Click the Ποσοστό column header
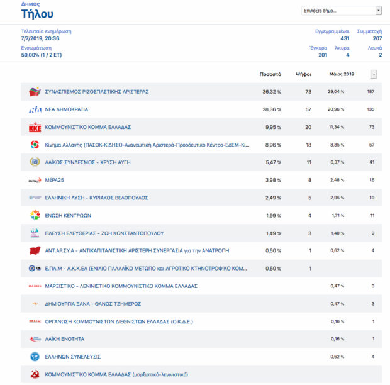This screenshot has height=385, width=390. pyautogui.click(x=270, y=74)
